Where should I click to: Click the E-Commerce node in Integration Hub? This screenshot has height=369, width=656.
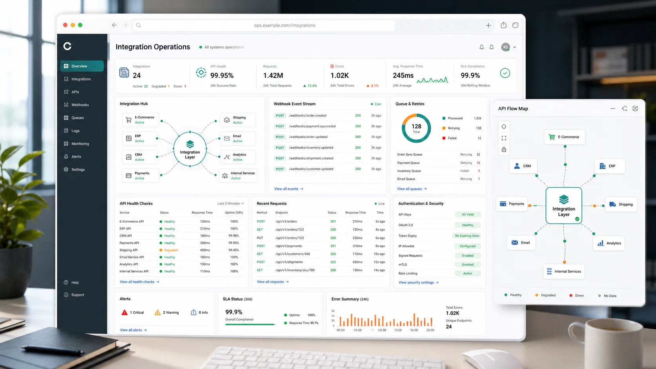tap(140, 120)
